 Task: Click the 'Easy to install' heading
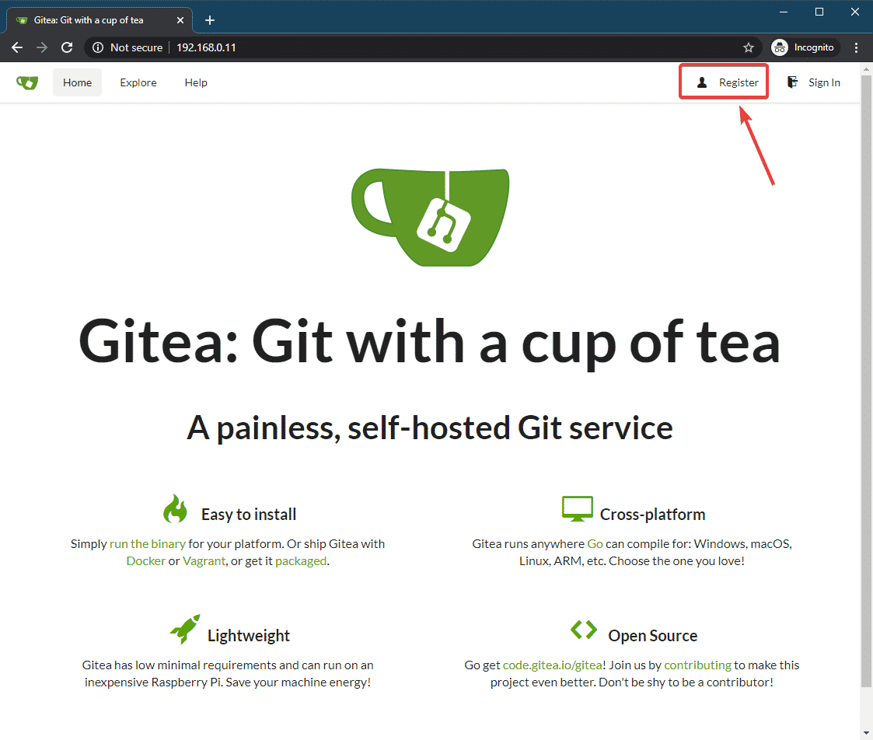248,515
